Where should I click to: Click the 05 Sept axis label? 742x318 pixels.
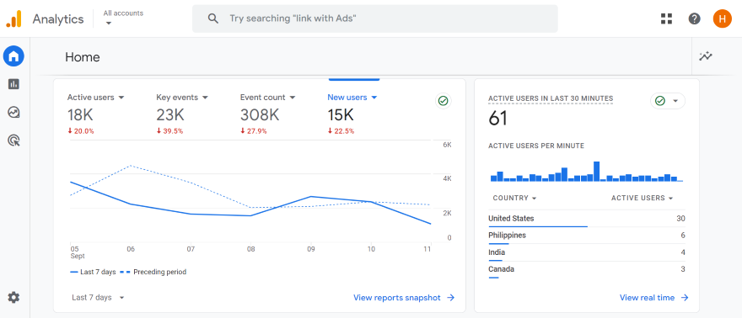point(78,252)
